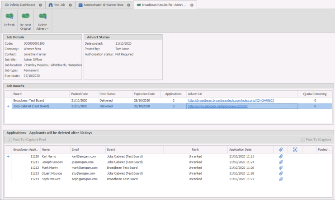Click the Post To iCapture button
The height and width of the screenshot is (200, 335).
pos(316,140)
